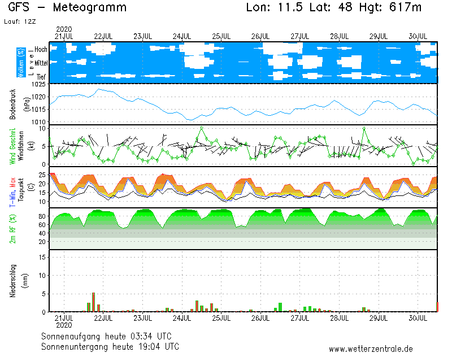Click "23JUL" on the bottom date axis
This screenshot has height=353, width=452.
tap(143, 318)
